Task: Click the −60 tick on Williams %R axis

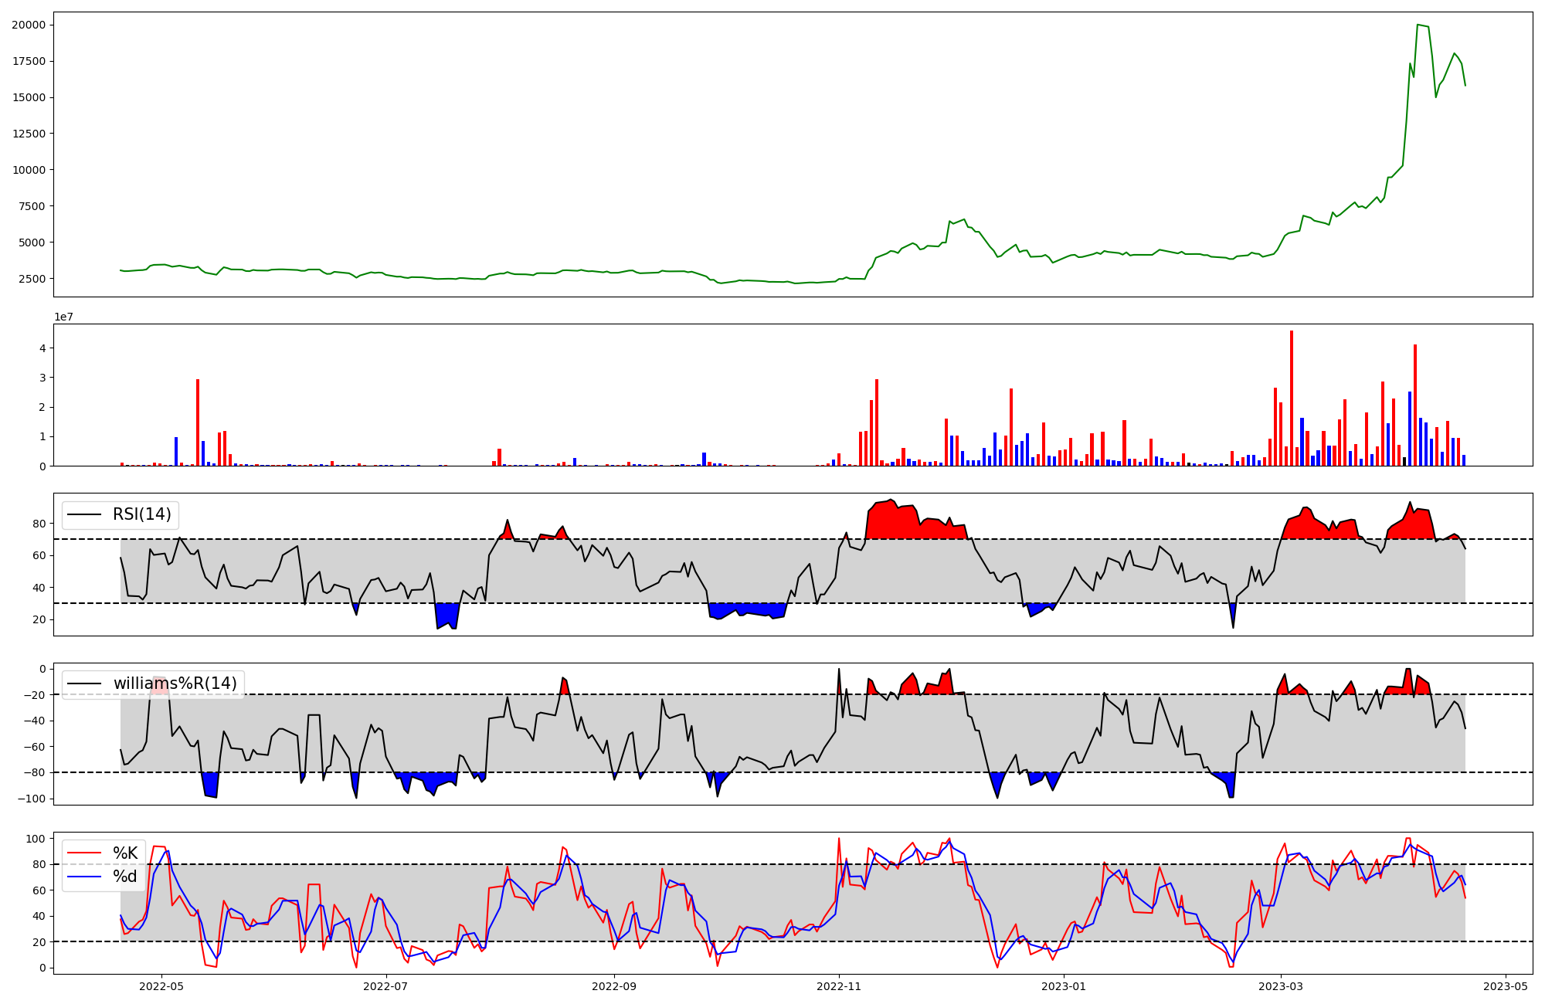Action: tap(34, 747)
